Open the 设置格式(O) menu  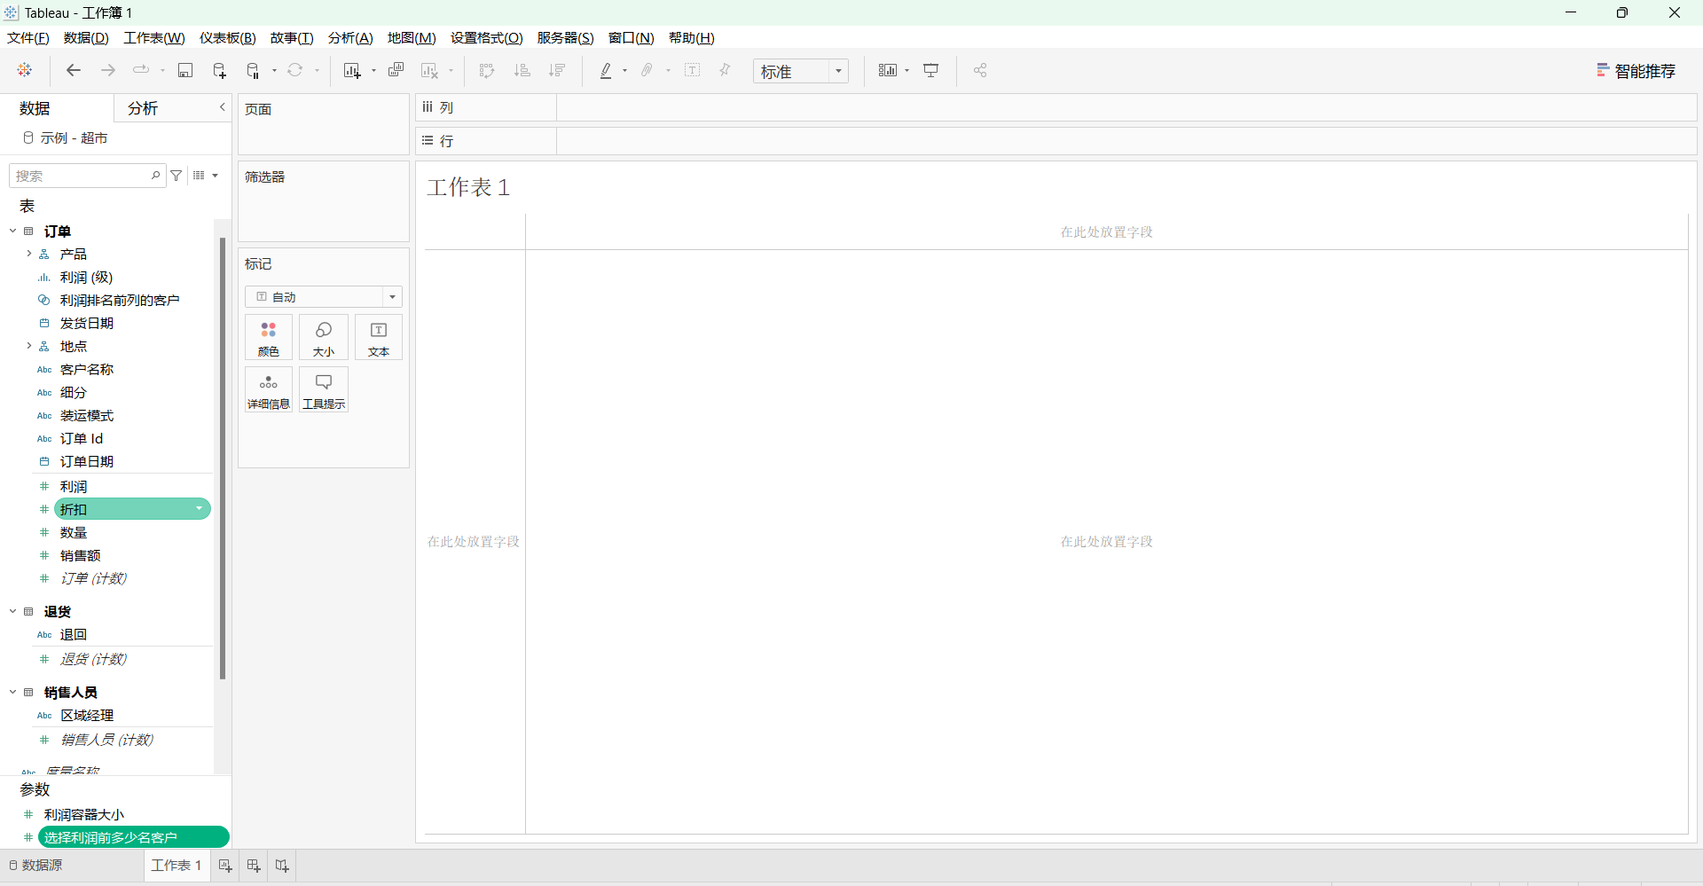click(487, 38)
